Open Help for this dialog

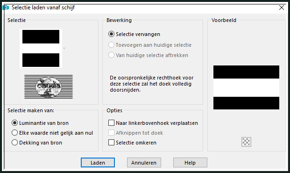tap(190, 162)
